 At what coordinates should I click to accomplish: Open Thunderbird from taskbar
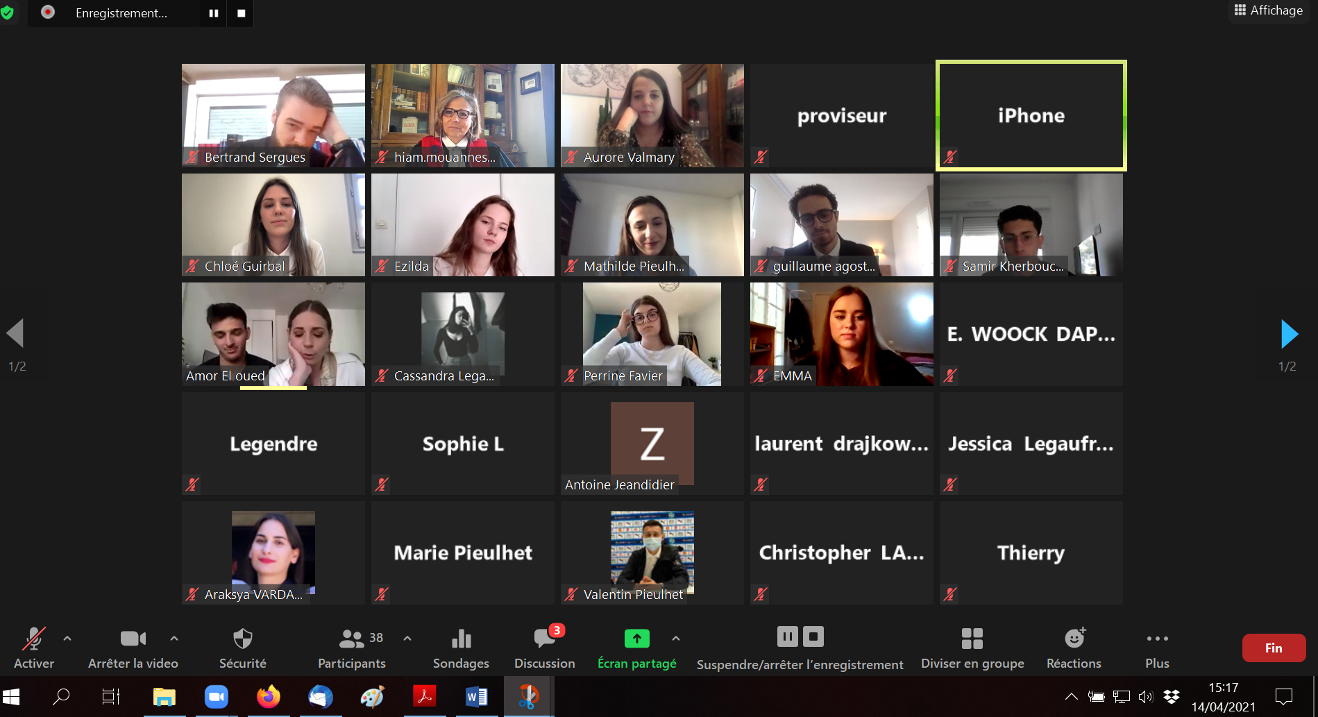pos(321,696)
